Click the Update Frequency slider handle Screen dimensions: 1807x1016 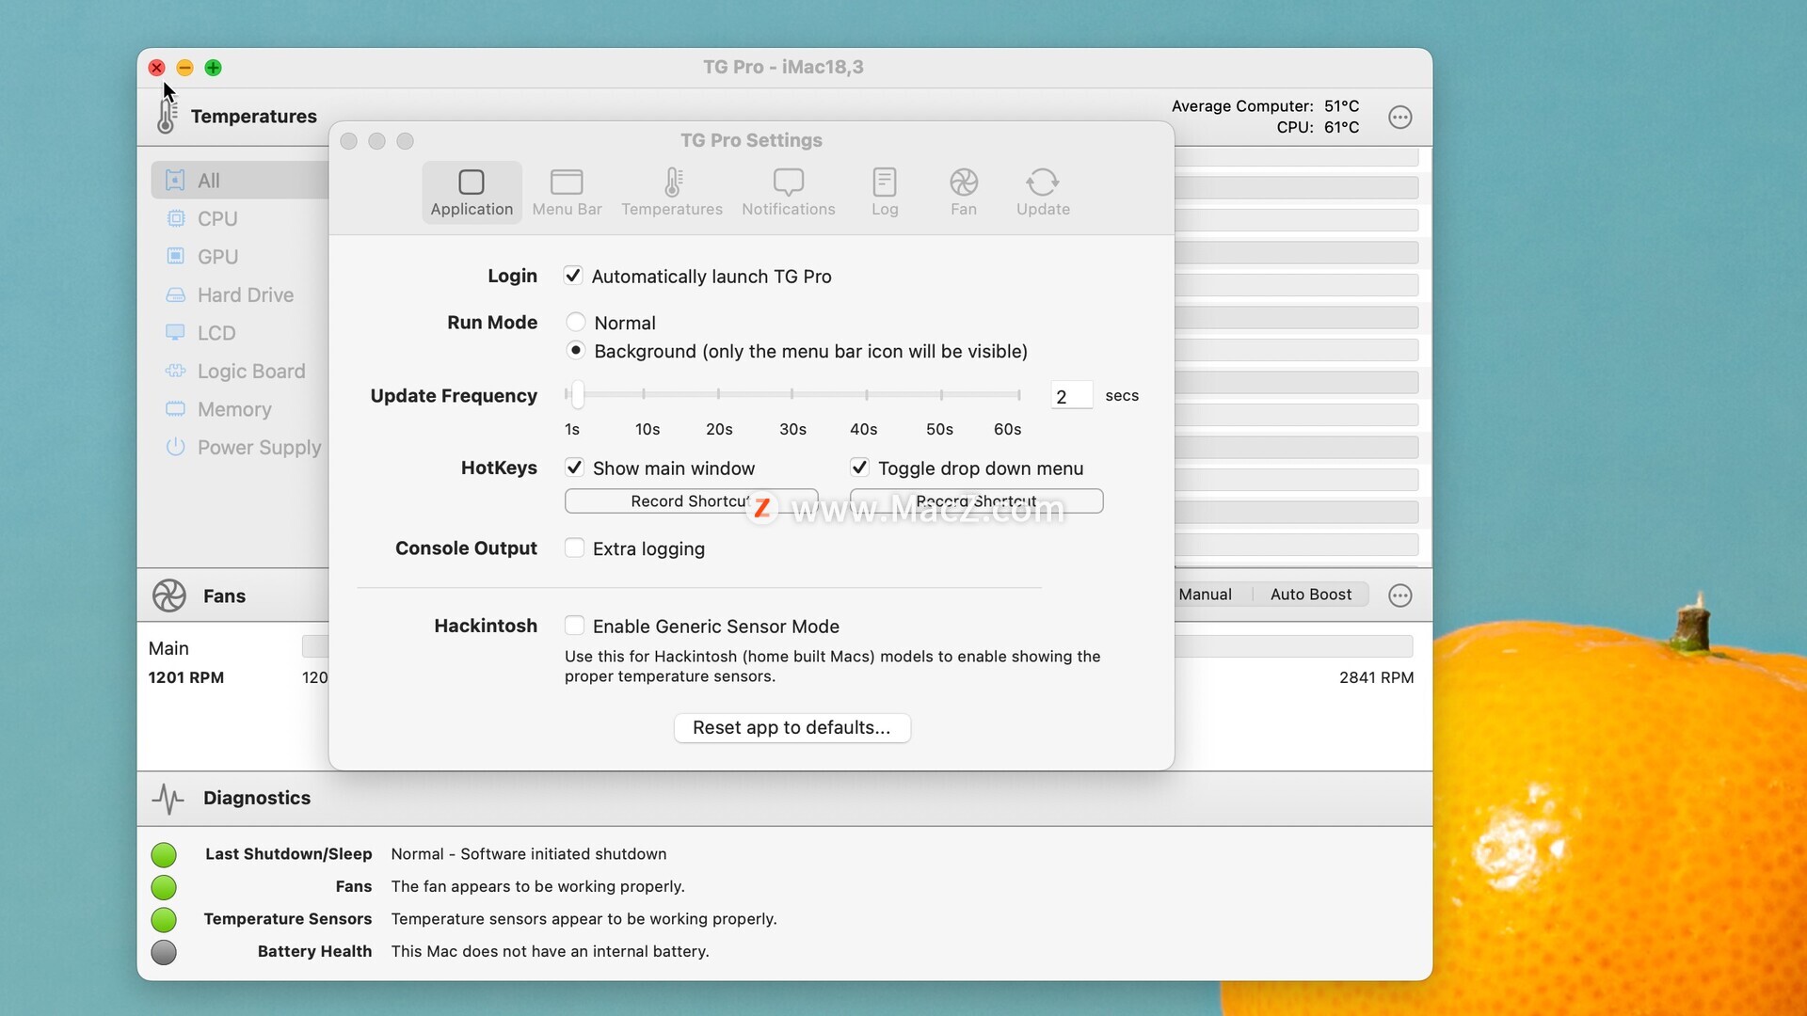pyautogui.click(x=578, y=395)
